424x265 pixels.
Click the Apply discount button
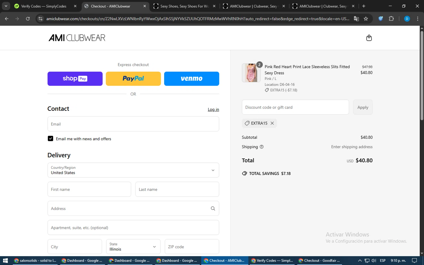coord(363,107)
